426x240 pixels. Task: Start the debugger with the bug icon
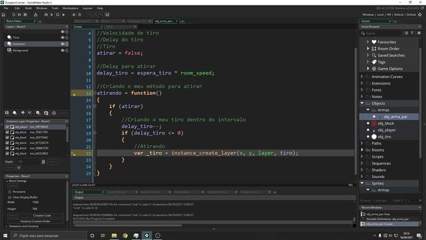pyautogui.click(x=46, y=15)
